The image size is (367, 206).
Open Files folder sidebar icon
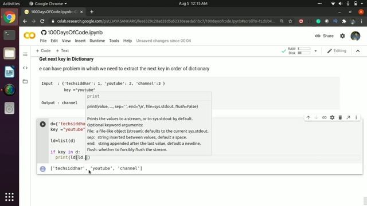point(25,81)
